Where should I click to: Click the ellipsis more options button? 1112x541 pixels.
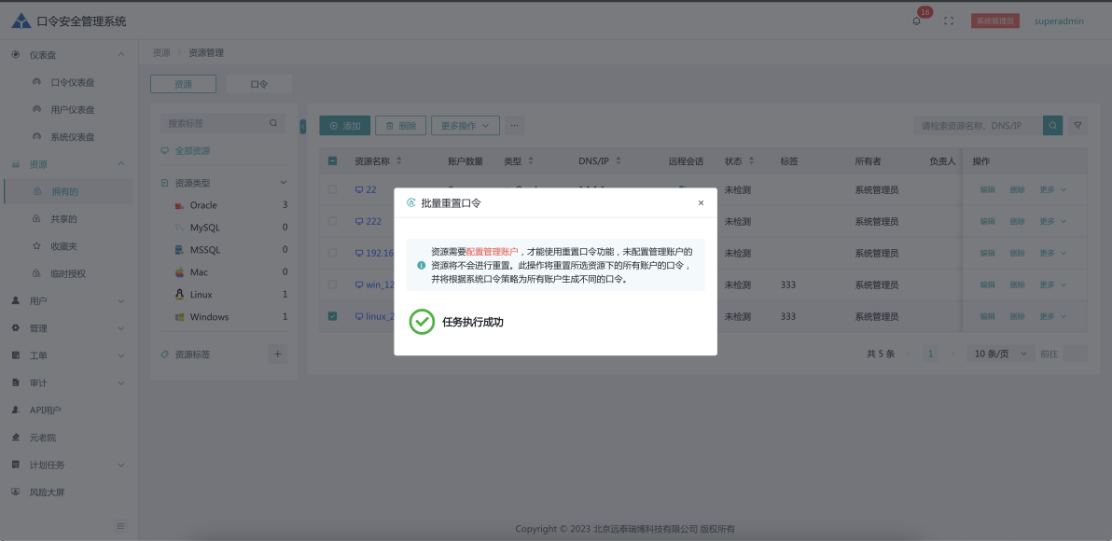click(515, 125)
